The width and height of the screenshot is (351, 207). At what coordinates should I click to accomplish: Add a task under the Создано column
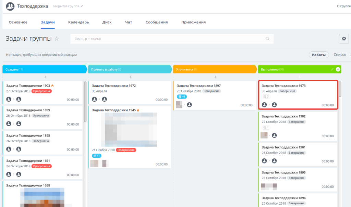click(45, 77)
